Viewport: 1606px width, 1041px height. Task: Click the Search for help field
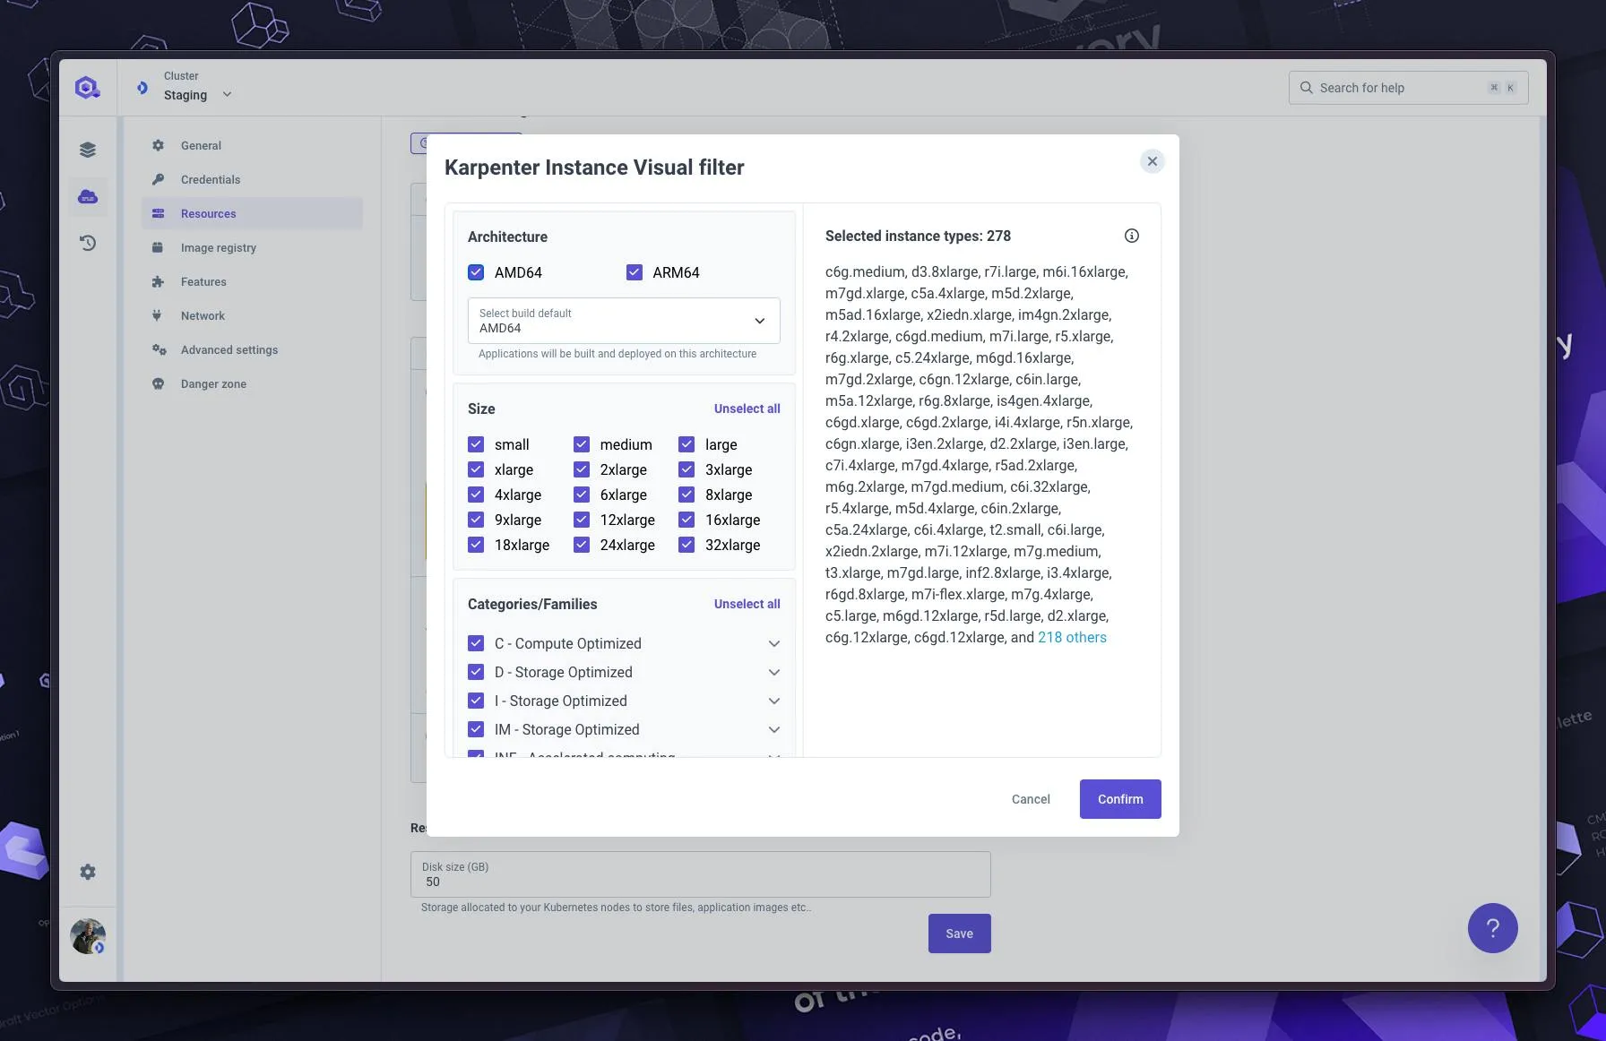pos(1408,88)
